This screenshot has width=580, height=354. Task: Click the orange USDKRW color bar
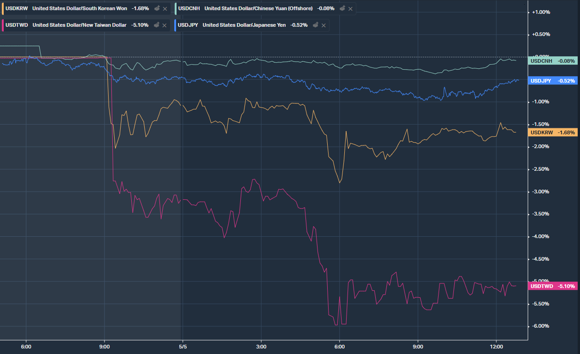pos(2,8)
